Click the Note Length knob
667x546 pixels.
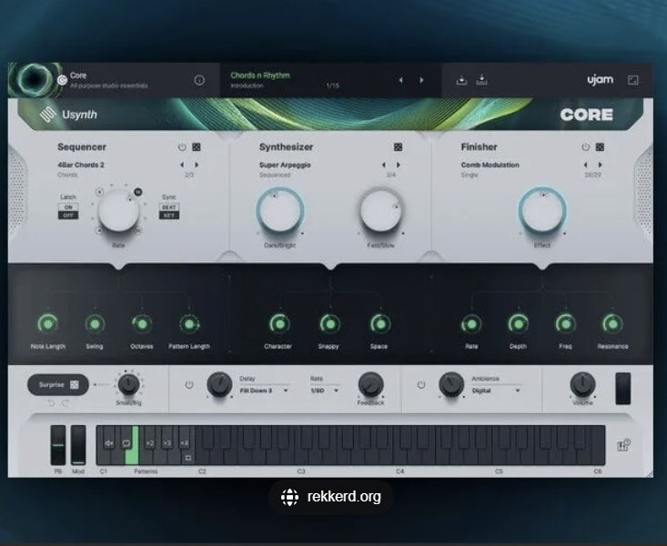[48, 324]
